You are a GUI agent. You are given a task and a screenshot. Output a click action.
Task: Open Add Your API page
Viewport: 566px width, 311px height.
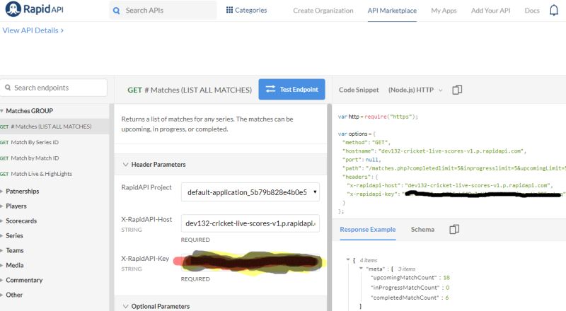click(490, 11)
